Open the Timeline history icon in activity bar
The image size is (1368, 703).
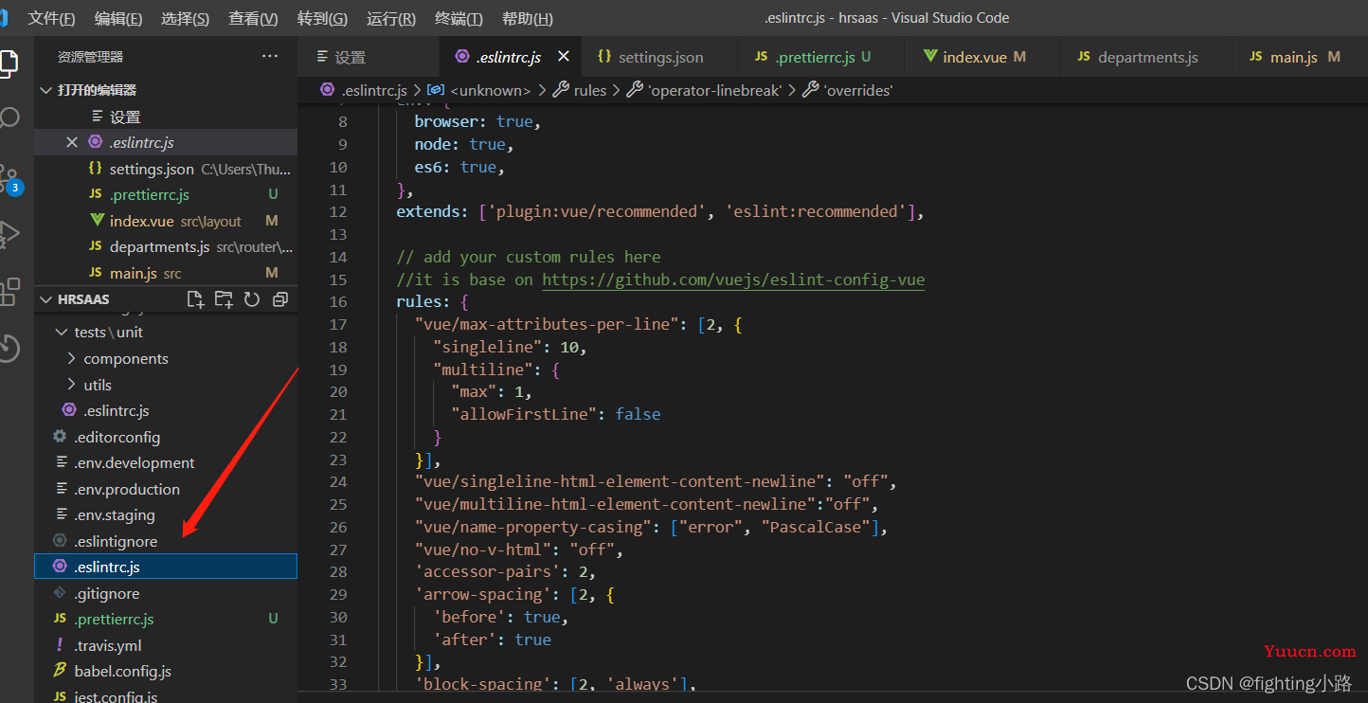coord(9,348)
